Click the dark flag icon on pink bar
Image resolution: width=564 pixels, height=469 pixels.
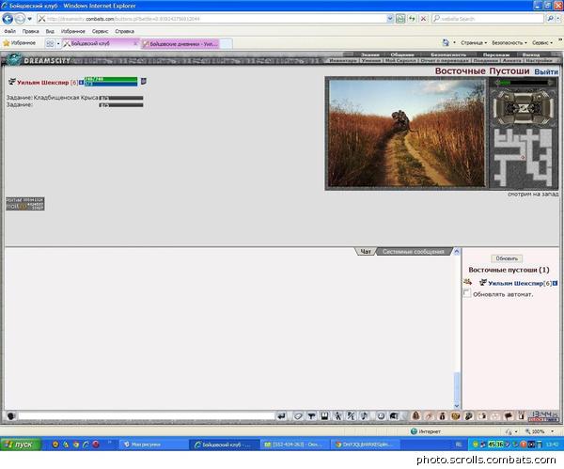[x=509, y=416]
